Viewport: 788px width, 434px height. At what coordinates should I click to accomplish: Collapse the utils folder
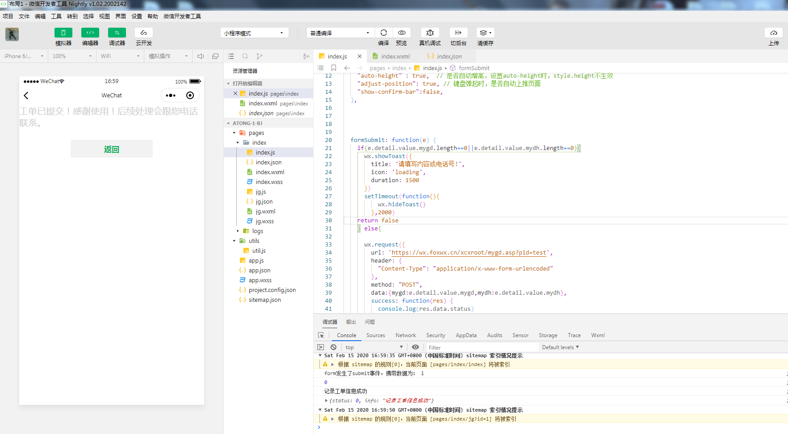pos(234,241)
